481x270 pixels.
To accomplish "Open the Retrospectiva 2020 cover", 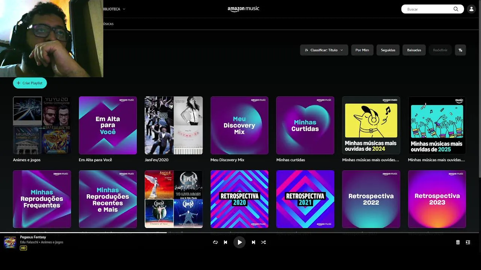I will (239, 199).
